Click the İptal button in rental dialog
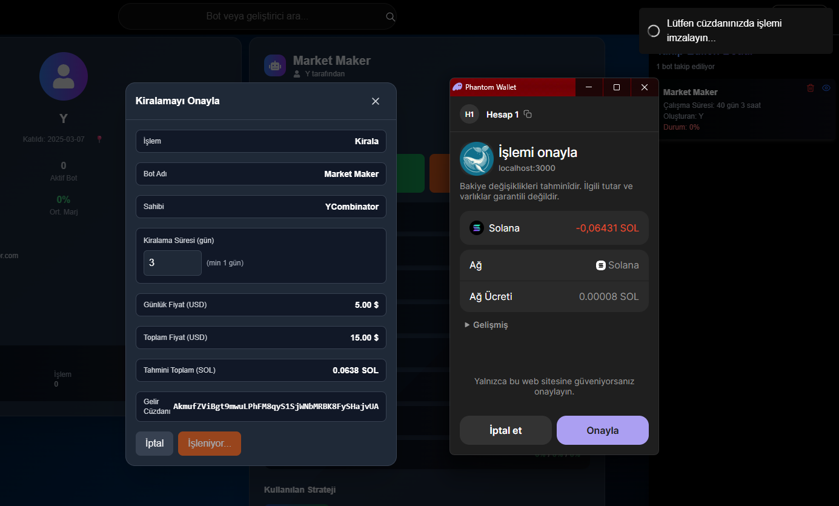 click(x=154, y=444)
